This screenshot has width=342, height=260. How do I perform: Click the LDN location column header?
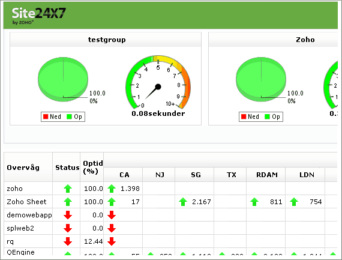pos(307,175)
